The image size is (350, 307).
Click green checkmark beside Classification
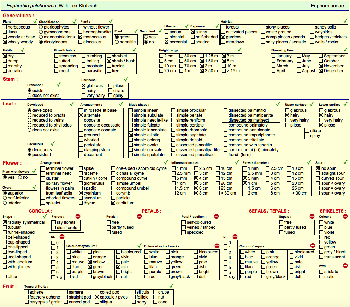(x=75, y=21)
